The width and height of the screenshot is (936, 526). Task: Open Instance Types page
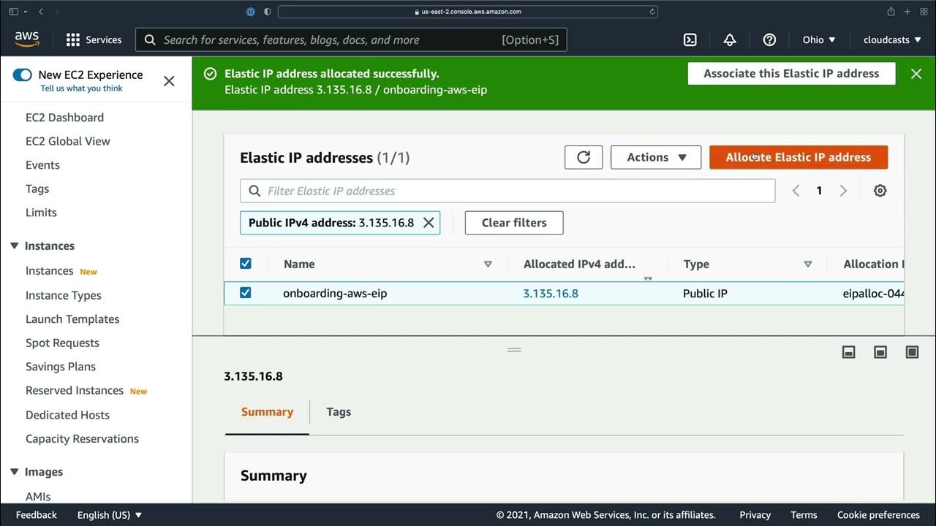[64, 296]
